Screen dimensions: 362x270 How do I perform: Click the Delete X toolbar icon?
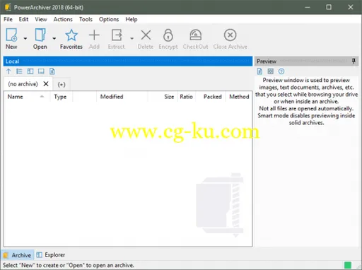[x=146, y=35]
